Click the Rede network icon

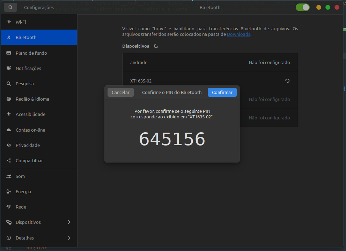click(9, 207)
